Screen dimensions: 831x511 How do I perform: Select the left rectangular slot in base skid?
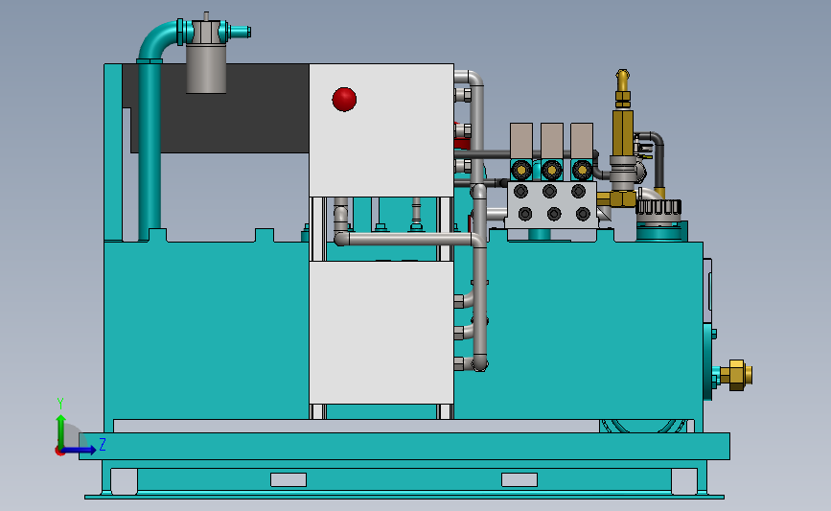click(x=289, y=479)
